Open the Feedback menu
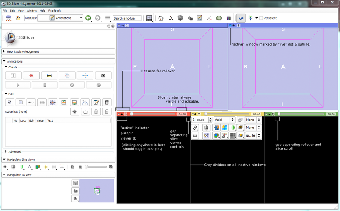340x211 pixels. pos(54,10)
